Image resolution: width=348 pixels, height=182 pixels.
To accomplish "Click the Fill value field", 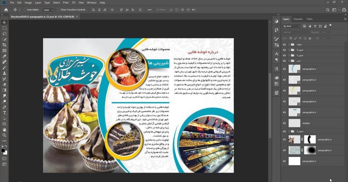I will (x=324, y=38).
